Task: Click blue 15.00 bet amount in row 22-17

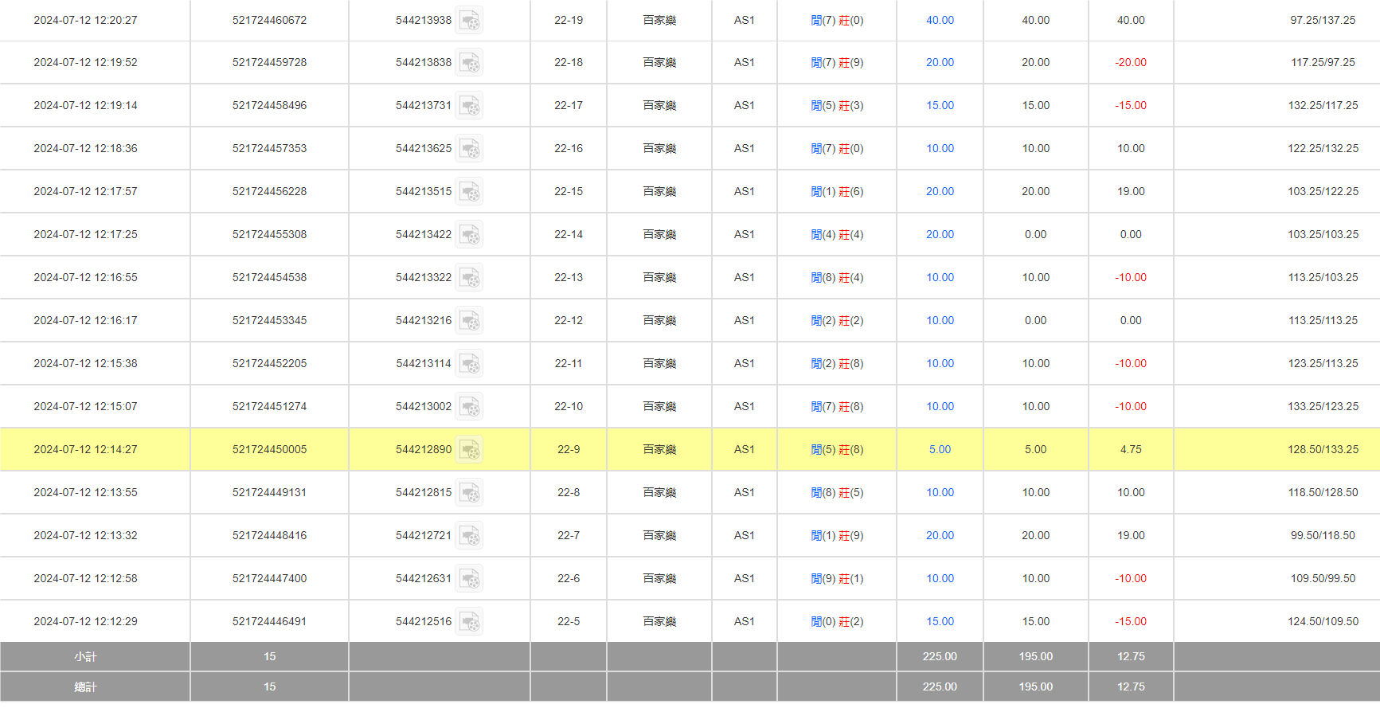Action: (940, 106)
